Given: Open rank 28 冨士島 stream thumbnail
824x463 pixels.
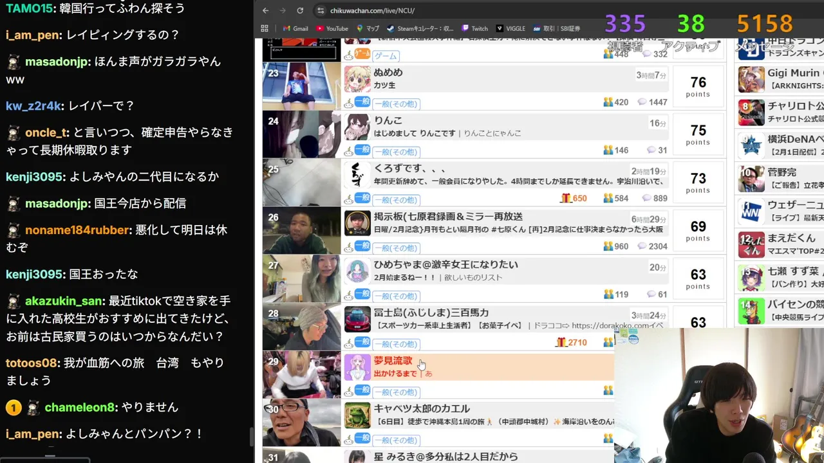Looking at the screenshot, I should 301,326.
